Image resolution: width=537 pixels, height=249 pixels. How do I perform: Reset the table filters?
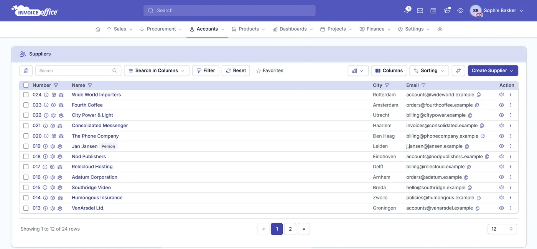(x=236, y=70)
